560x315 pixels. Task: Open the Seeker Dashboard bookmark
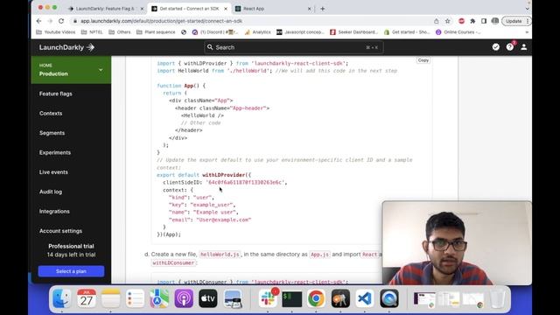(353, 32)
